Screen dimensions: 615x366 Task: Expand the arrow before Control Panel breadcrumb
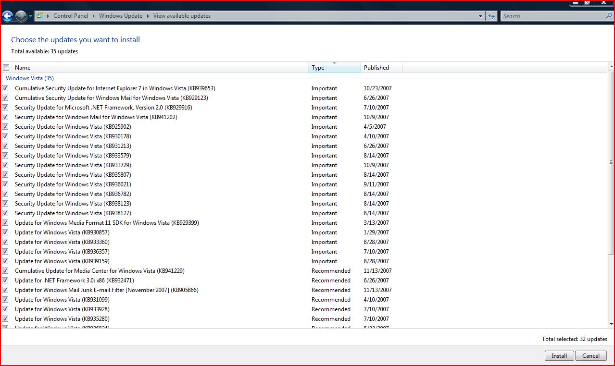48,16
